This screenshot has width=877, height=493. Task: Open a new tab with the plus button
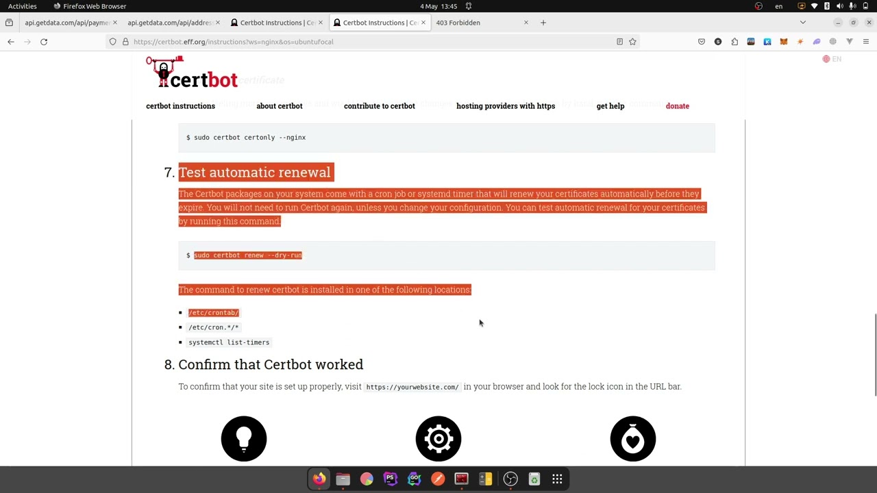point(543,23)
